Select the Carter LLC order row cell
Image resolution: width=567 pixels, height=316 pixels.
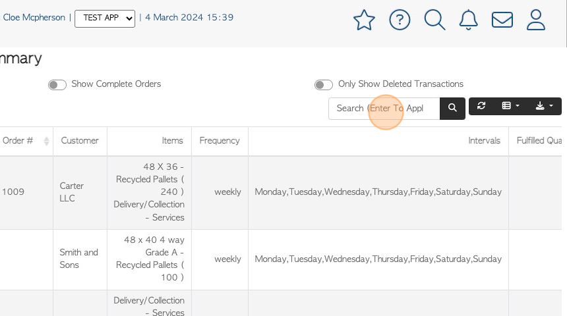pyautogui.click(x=72, y=192)
